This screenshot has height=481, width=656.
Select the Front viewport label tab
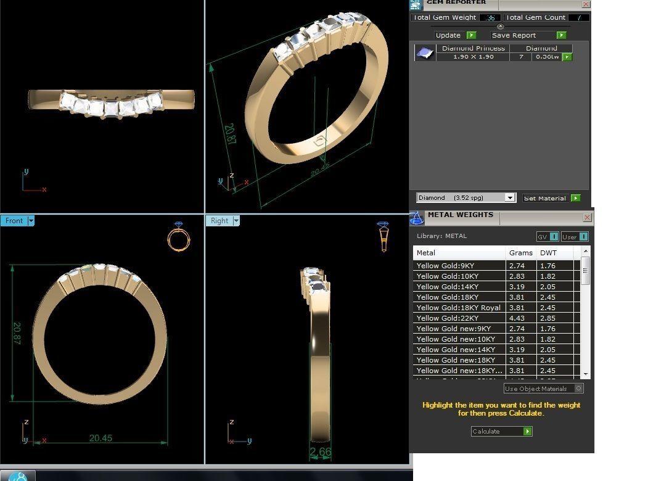pos(14,221)
